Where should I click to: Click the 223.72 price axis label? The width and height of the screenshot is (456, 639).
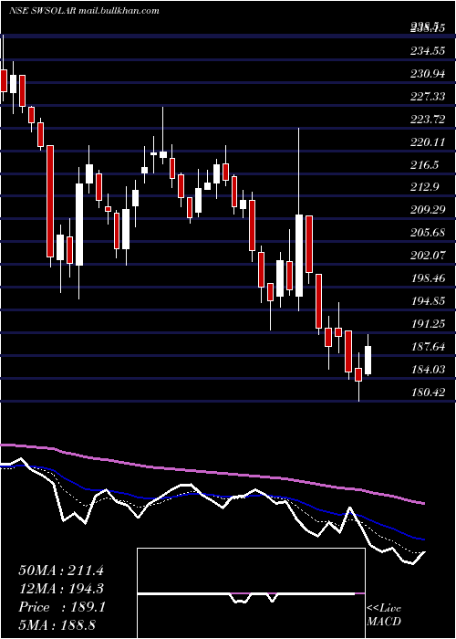[x=428, y=120]
